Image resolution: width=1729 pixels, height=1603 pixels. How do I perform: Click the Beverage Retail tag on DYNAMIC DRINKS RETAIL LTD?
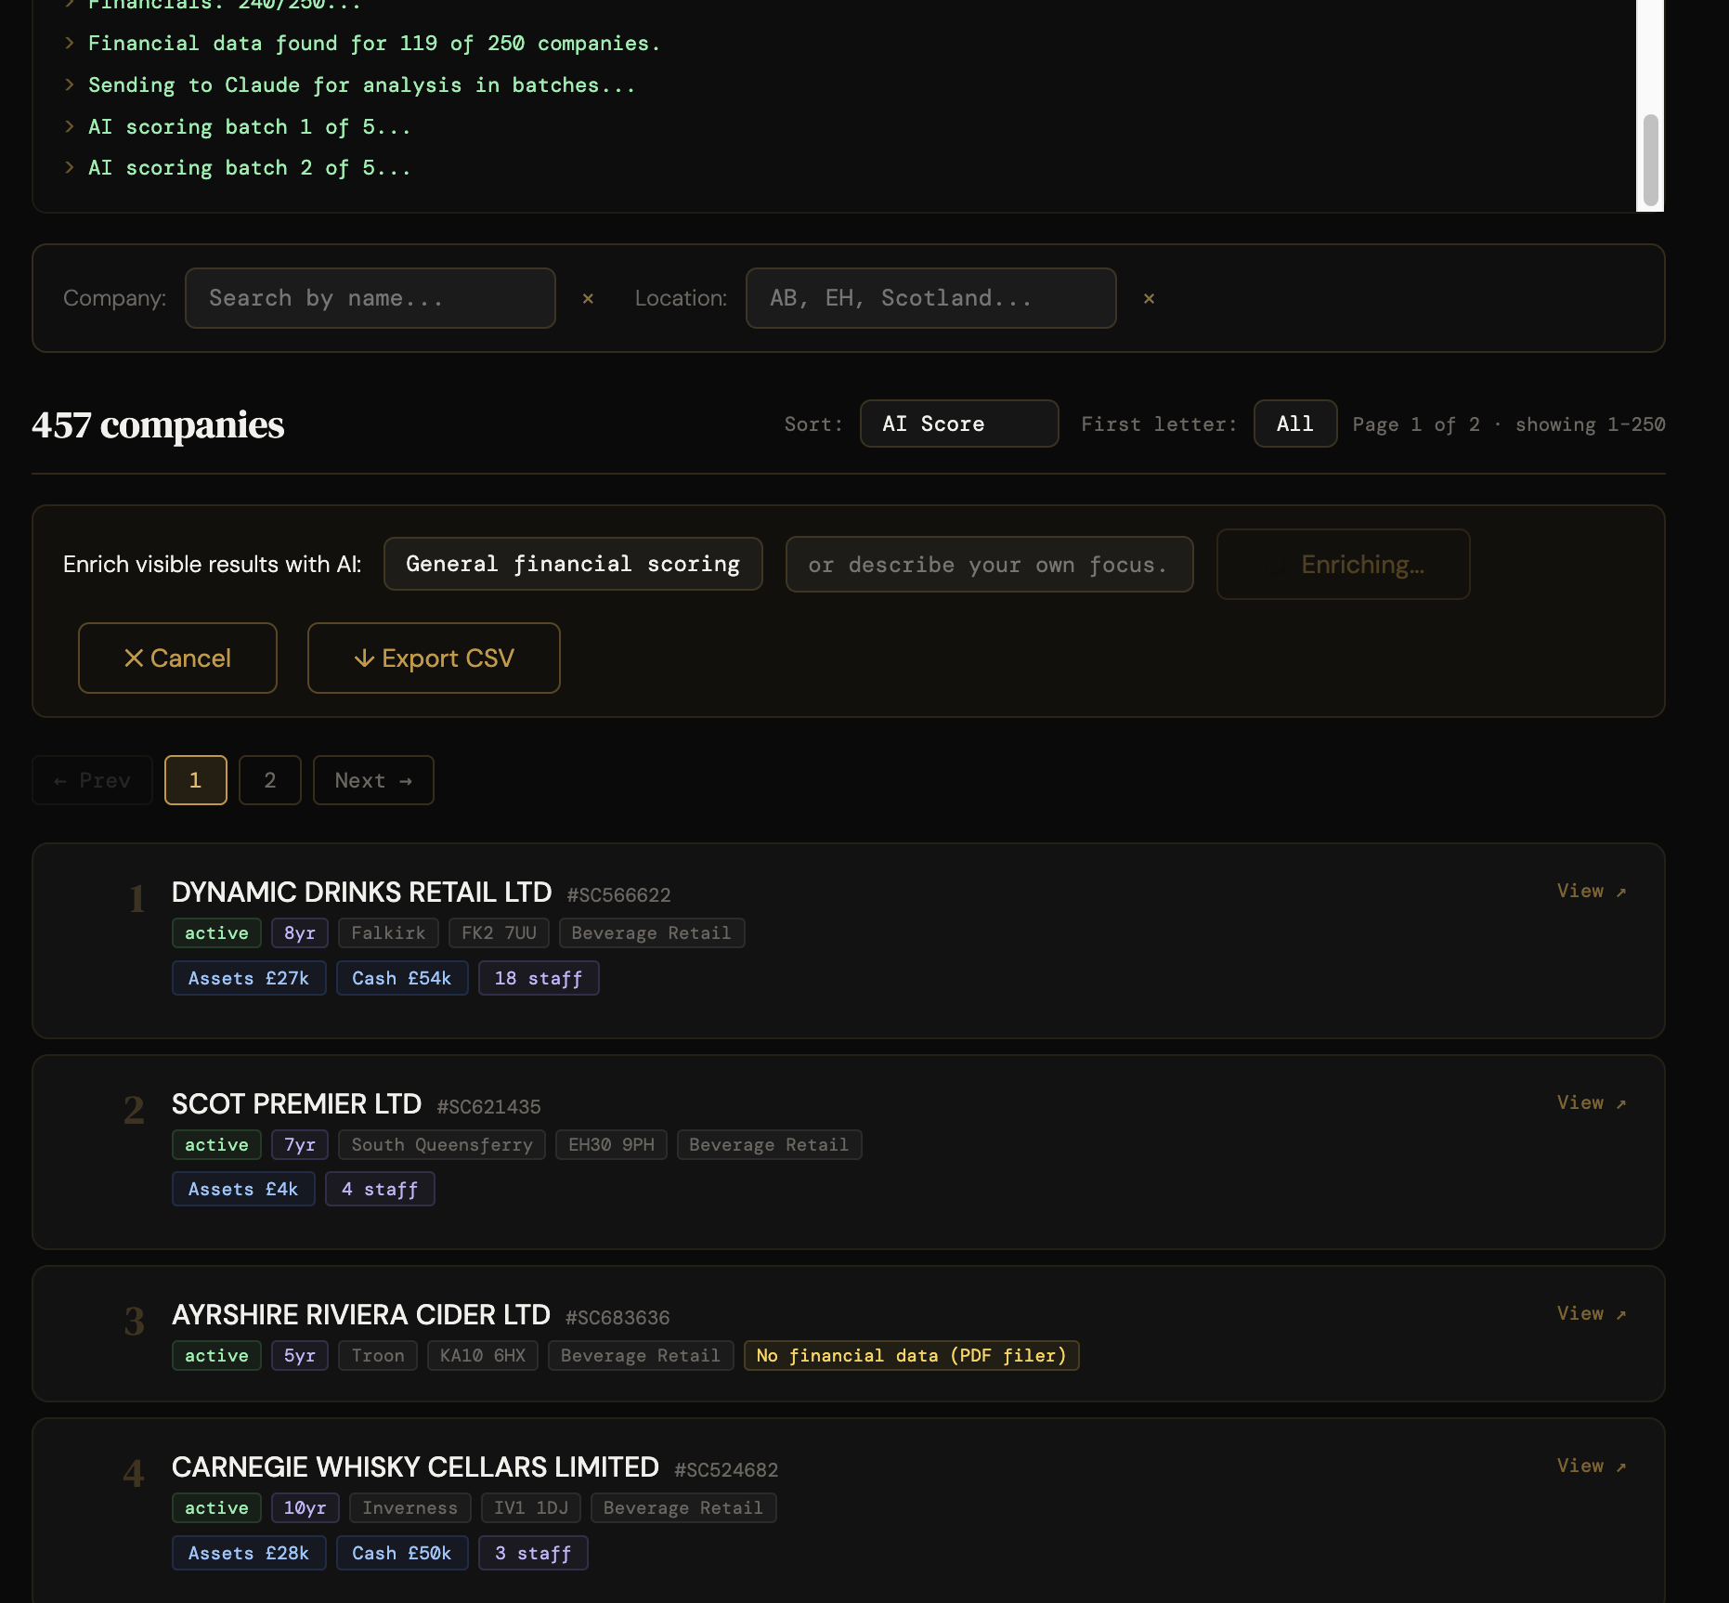[x=651, y=932]
